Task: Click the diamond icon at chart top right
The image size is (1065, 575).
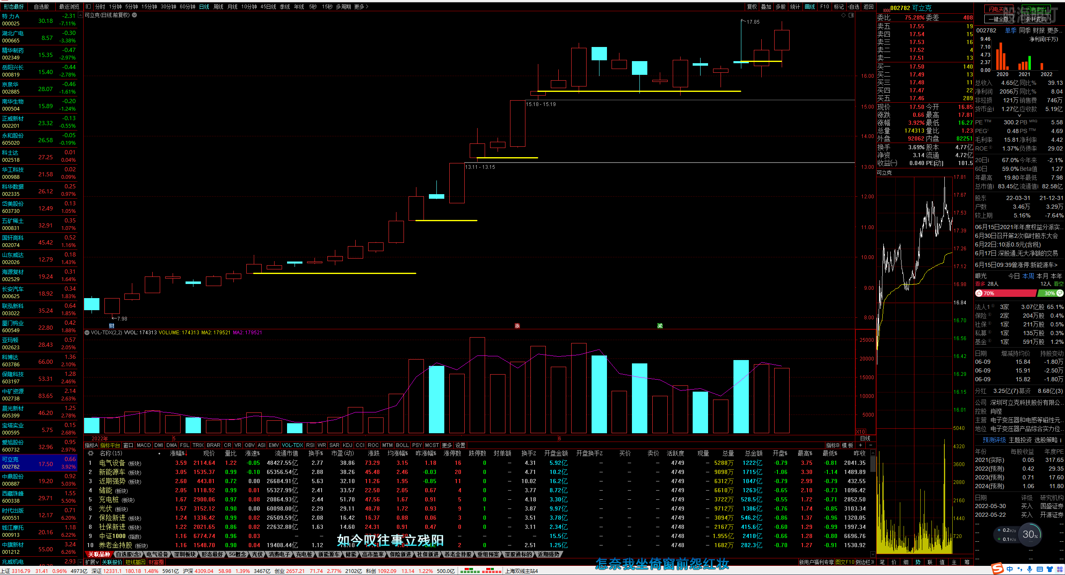Action: tap(843, 15)
